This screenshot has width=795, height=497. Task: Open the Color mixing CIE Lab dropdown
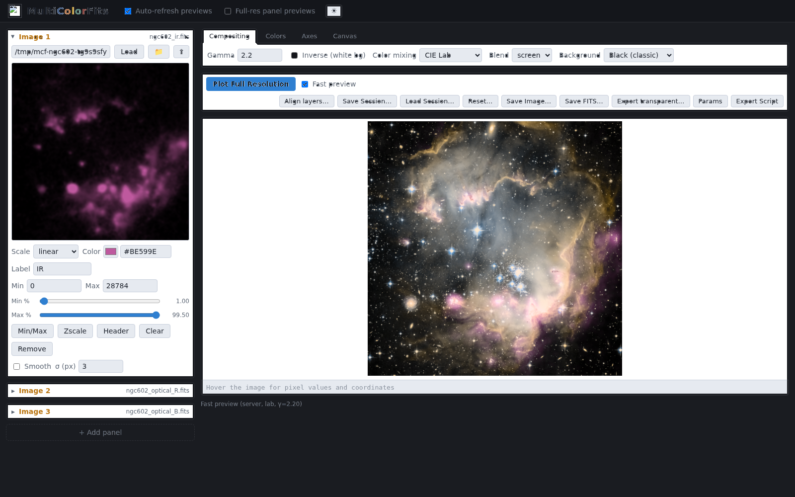pyautogui.click(x=451, y=55)
